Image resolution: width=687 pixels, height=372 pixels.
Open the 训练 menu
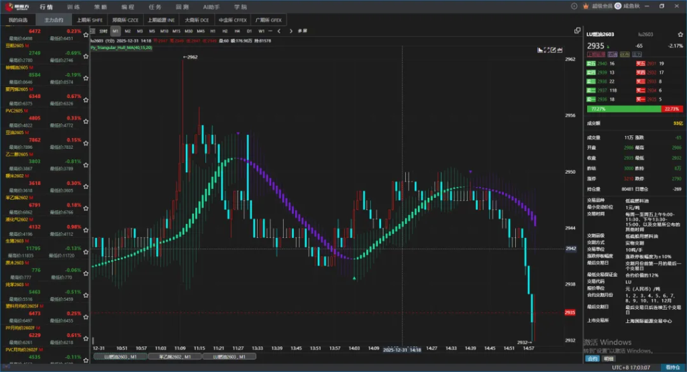(73, 7)
